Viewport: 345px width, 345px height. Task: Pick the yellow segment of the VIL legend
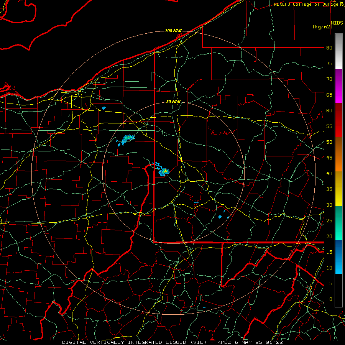[338, 189]
